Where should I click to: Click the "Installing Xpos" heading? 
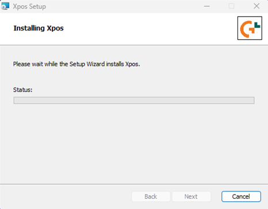tap(39, 28)
